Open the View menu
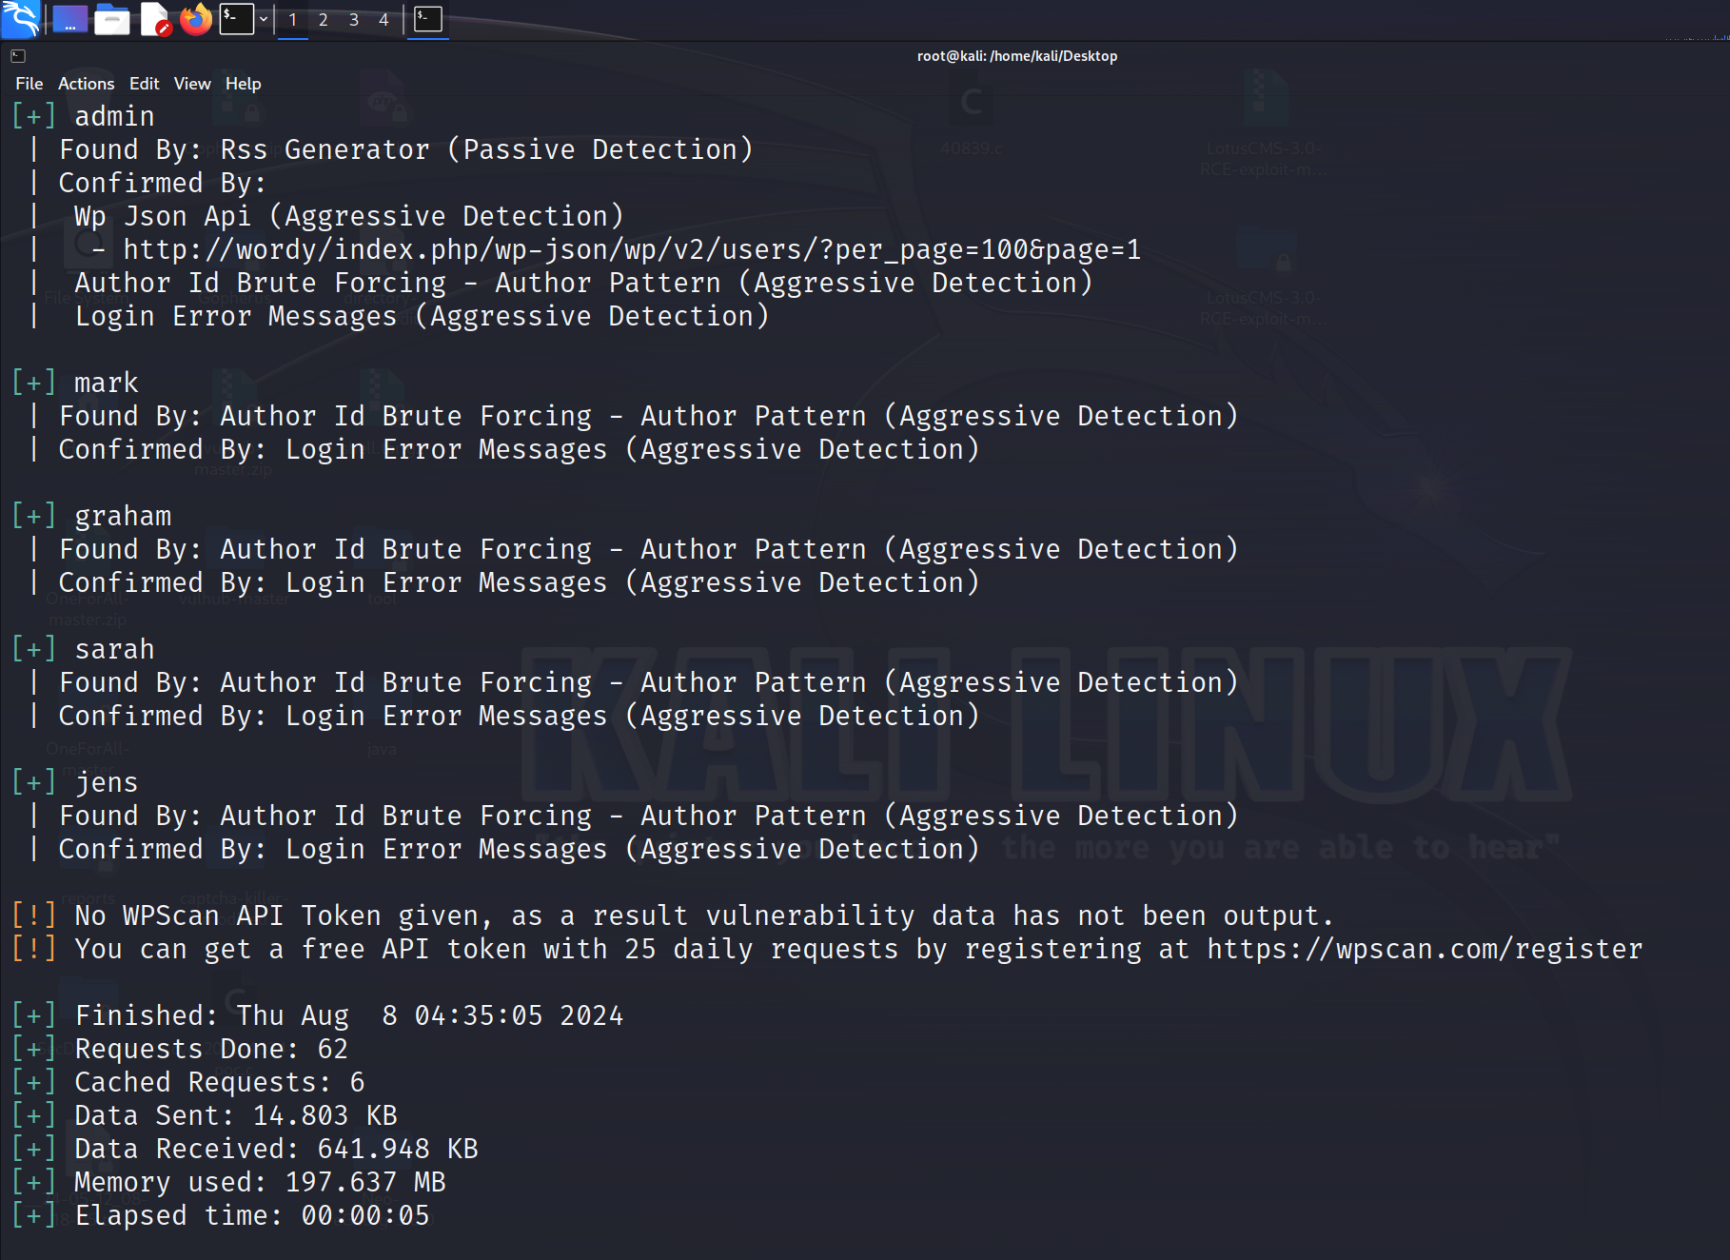 coord(192,84)
